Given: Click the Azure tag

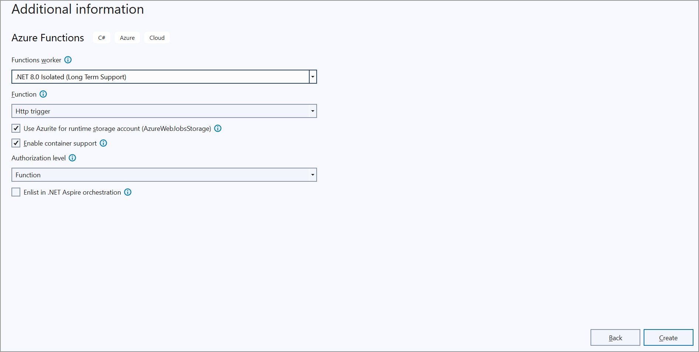Looking at the screenshot, I should (x=127, y=38).
